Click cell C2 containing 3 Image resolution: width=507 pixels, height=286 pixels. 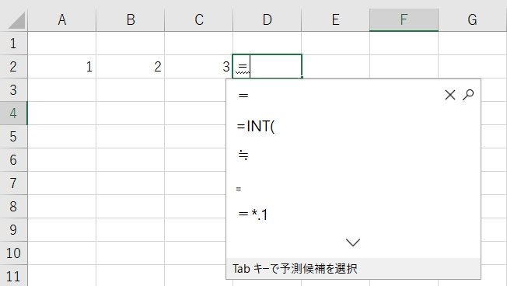click(x=199, y=67)
